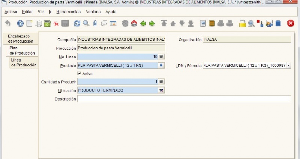This screenshot has width=300, height=159.
Task: Click the Ubicación field PRODUCTO TERMINADO
Action: (x=118, y=90)
